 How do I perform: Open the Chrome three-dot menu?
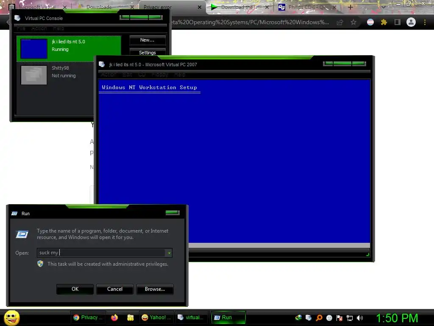425,22
